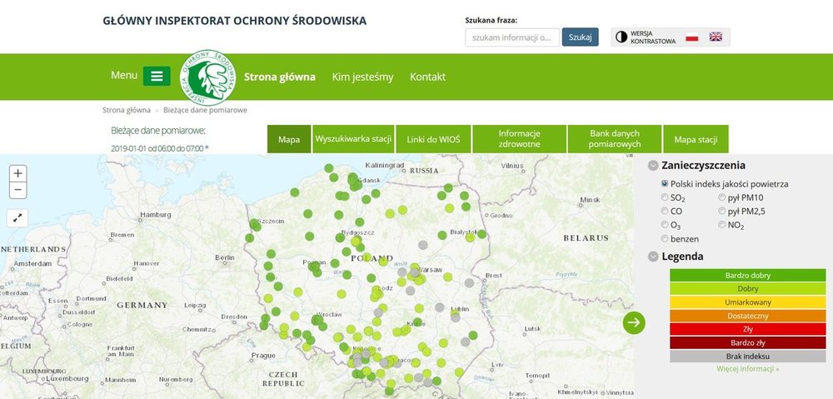The image size is (833, 399).
Task: Click the map zoom out minus button
Action: [x=18, y=191]
